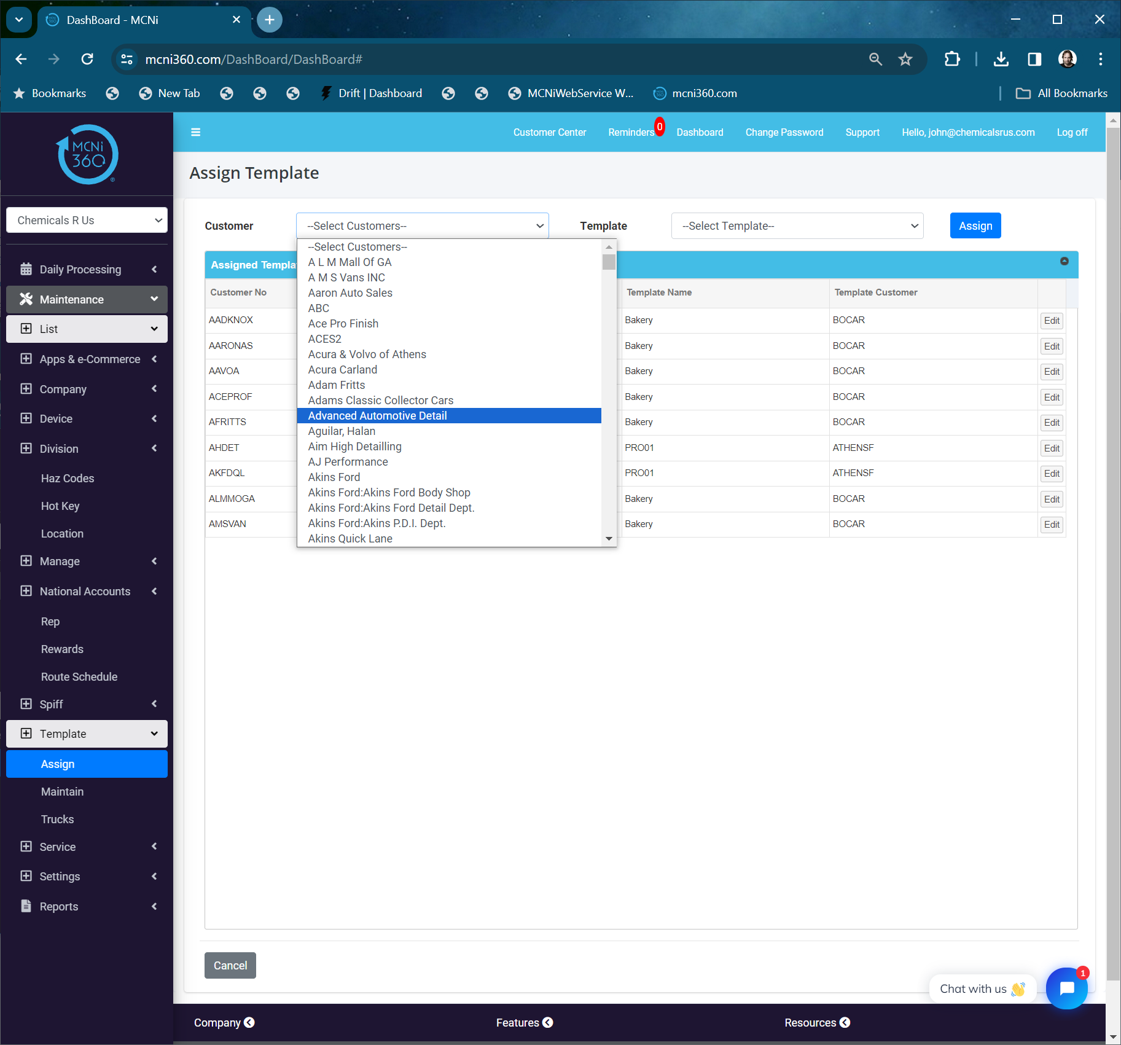1121x1045 pixels.
Task: Click the National Accounts sidebar icon
Action: pos(26,591)
